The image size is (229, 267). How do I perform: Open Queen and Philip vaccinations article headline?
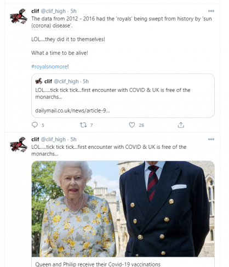click(x=98, y=264)
